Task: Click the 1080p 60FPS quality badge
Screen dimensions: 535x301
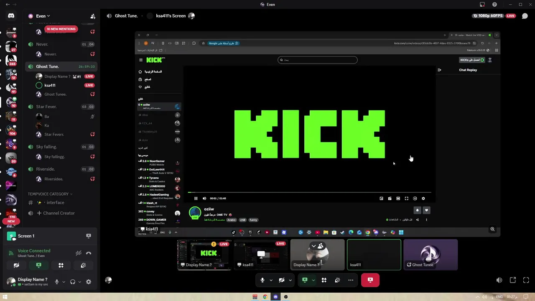Action: pos(488,16)
